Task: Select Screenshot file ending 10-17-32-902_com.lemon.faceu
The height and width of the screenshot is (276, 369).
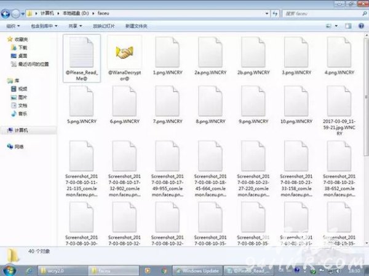Action: tap(125, 169)
